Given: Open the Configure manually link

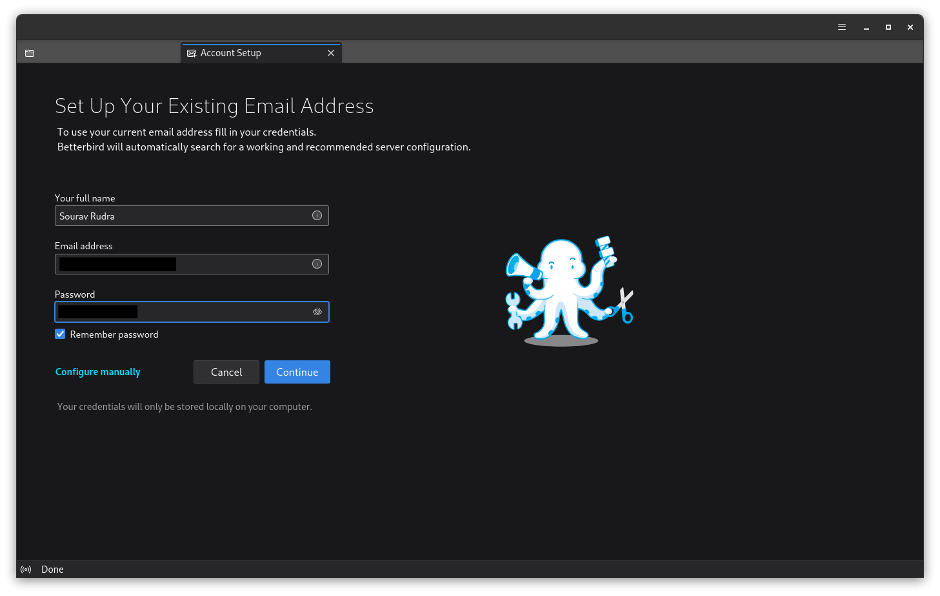Looking at the screenshot, I should [x=97, y=372].
